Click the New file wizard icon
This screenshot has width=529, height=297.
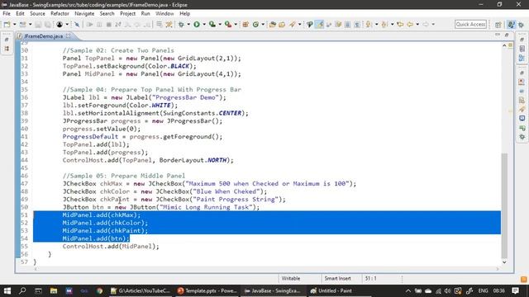(x=7, y=24)
